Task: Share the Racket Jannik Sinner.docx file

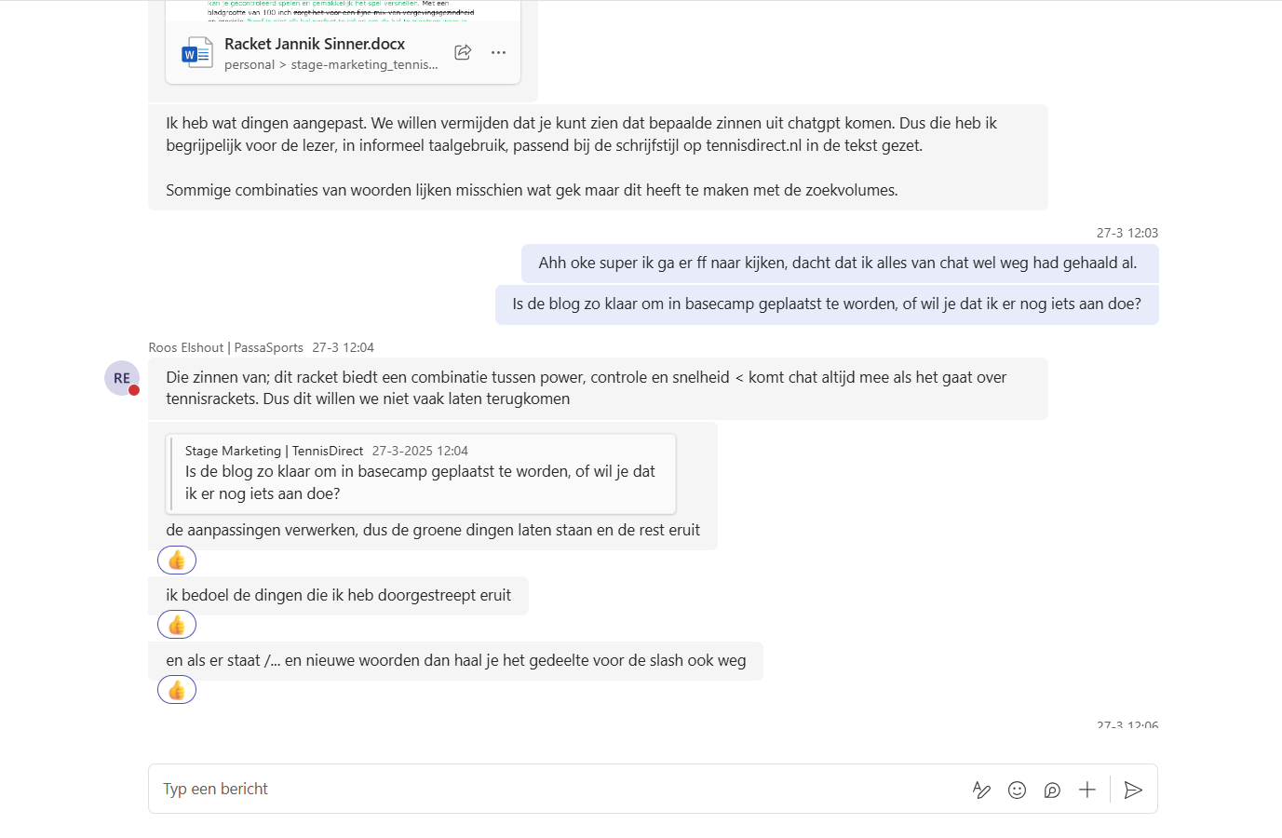Action: [463, 52]
